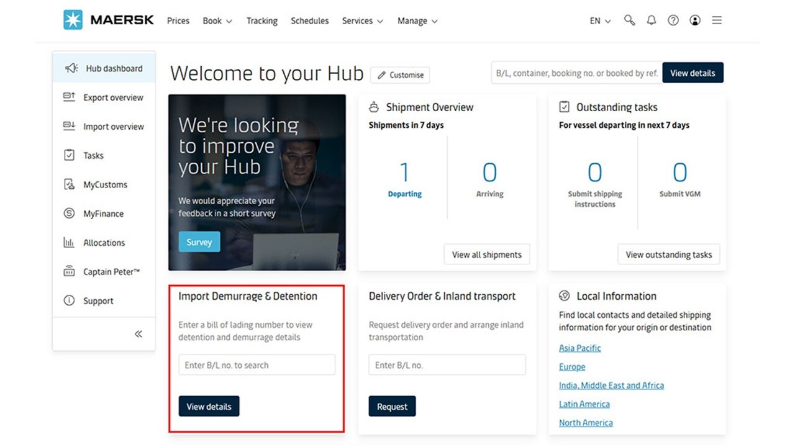This screenshot has width=795, height=447.
Task: Select the Export overview icon
Action: point(70,97)
